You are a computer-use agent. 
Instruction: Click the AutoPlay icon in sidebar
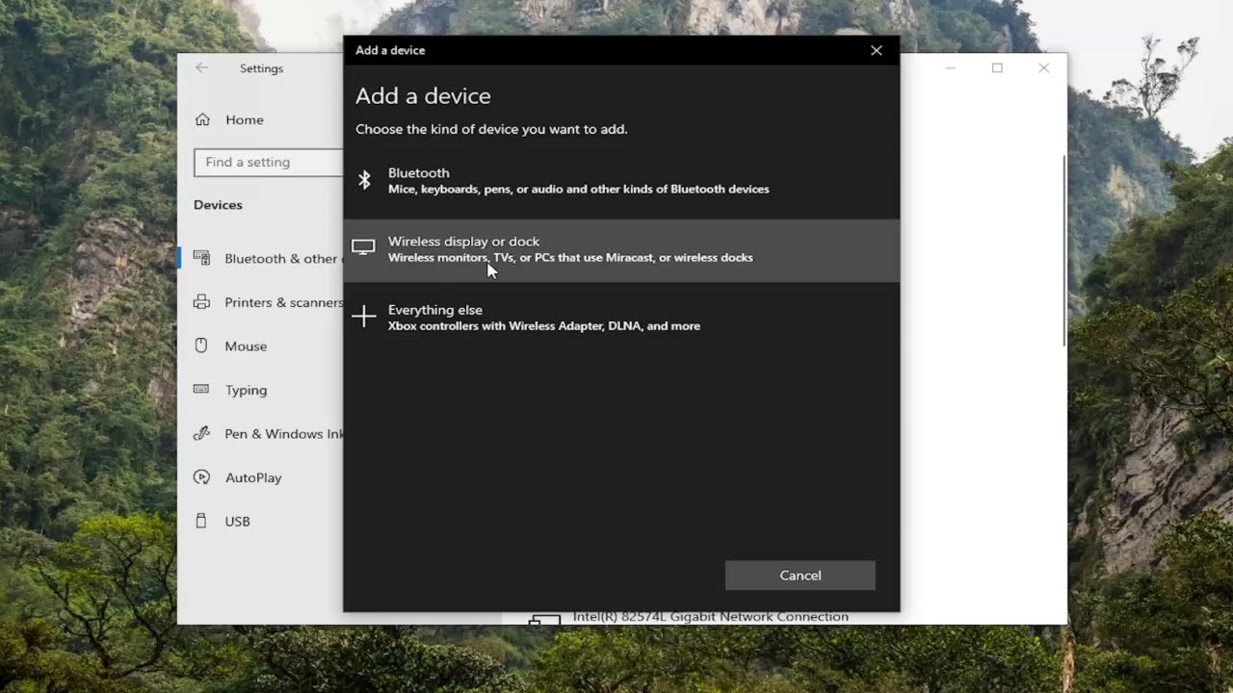point(201,477)
